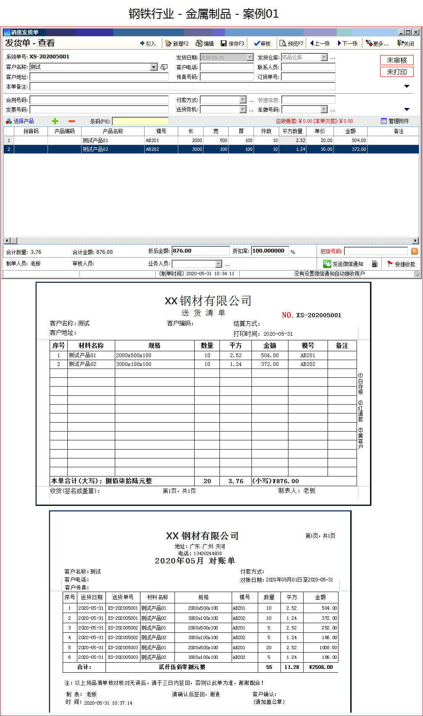Click the 编辑 edit toolbar button
The height and width of the screenshot is (716, 423).
pyautogui.click(x=205, y=44)
